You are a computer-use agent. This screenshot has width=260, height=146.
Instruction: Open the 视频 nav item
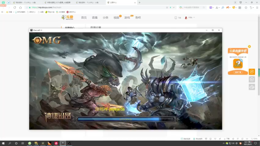click(116, 18)
